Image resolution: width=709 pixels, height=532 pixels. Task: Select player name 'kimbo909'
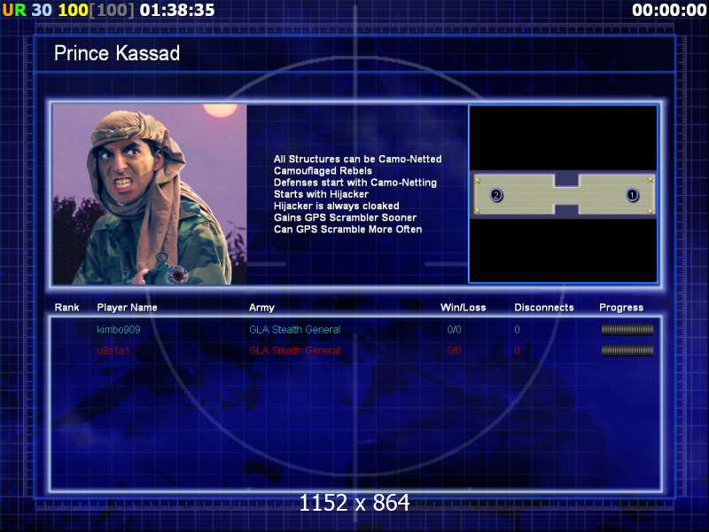(119, 329)
